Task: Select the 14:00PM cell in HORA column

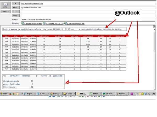Action: (x=33, y=50)
